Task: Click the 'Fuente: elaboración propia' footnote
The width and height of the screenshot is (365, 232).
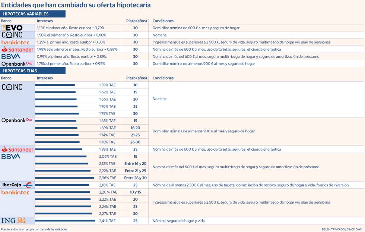Action: click(x=34, y=229)
